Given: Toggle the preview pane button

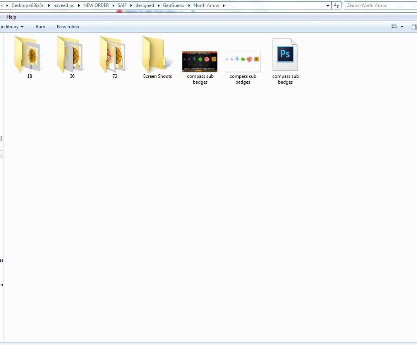Looking at the screenshot, I should [x=414, y=27].
